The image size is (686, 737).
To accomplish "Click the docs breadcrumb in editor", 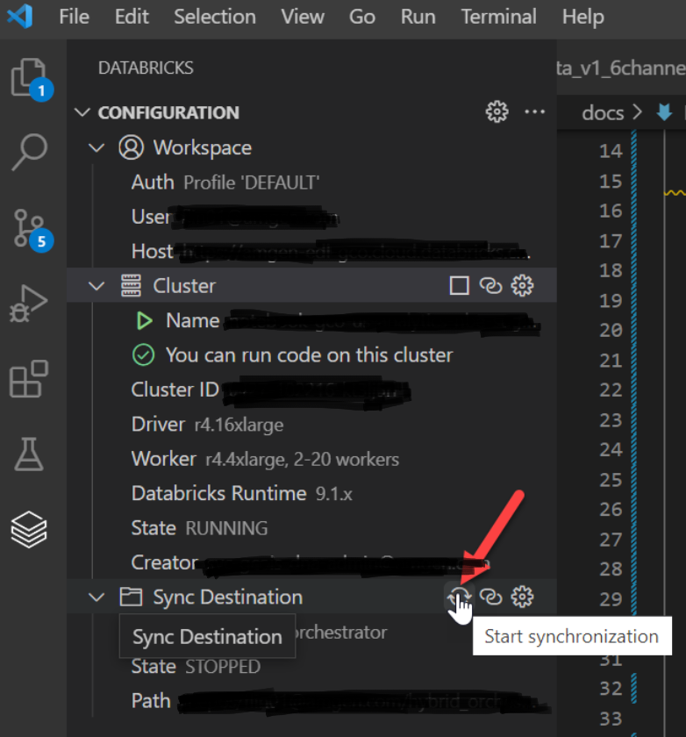I will point(602,112).
